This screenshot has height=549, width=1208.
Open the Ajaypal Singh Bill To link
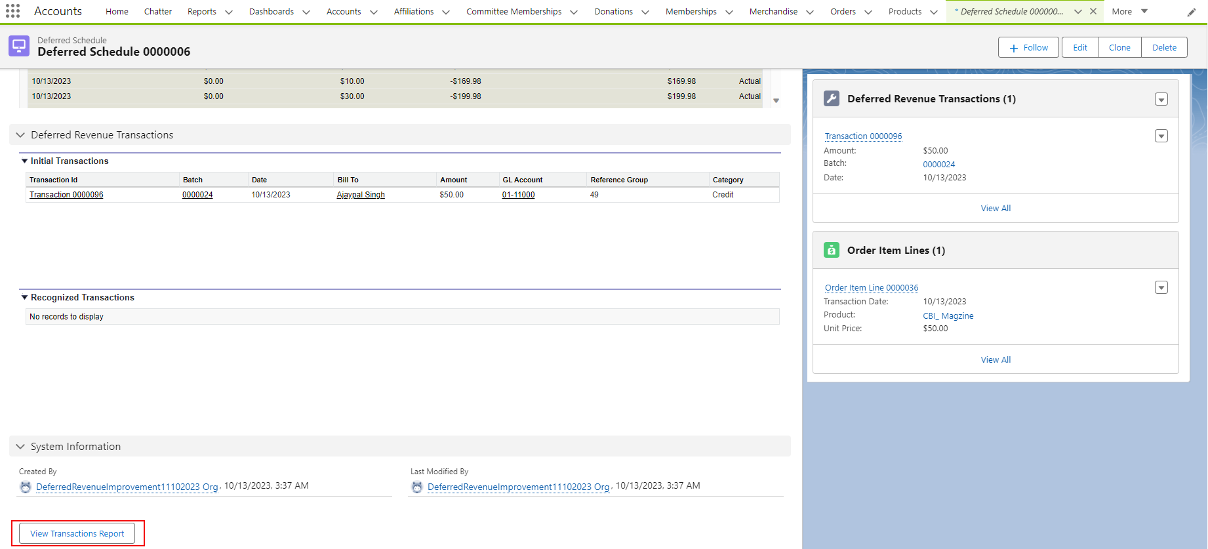pos(361,195)
